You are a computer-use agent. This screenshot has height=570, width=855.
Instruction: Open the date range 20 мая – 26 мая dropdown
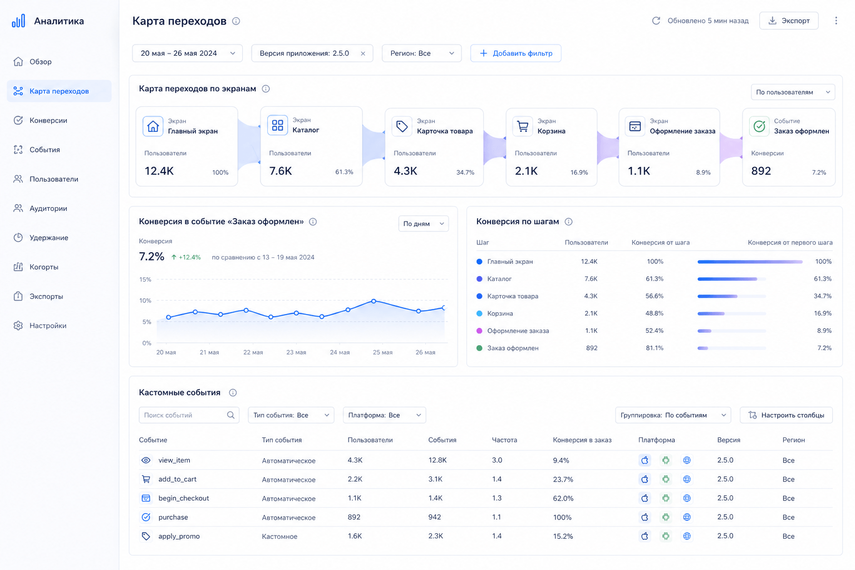click(x=187, y=53)
